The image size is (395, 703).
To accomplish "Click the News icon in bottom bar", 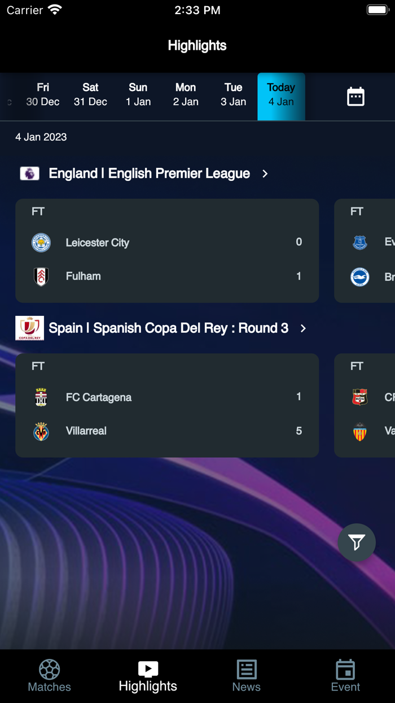I will (x=246, y=669).
